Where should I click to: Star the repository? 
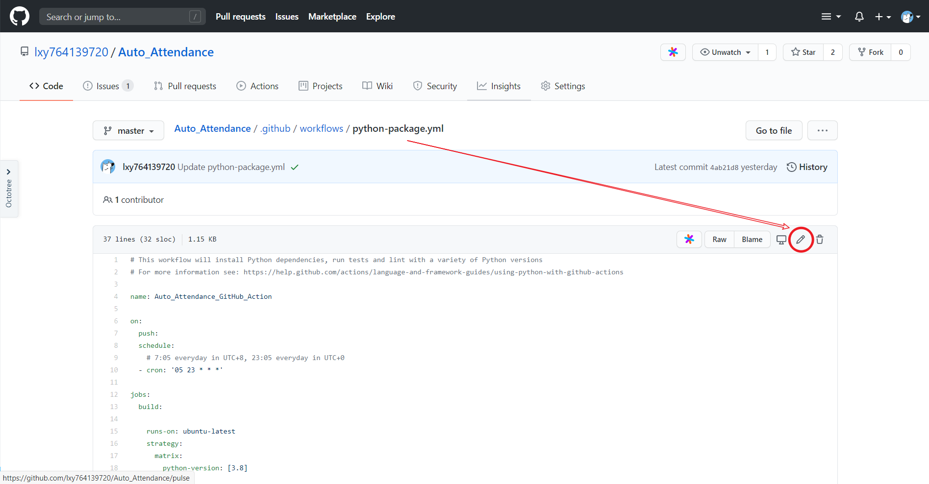click(803, 52)
